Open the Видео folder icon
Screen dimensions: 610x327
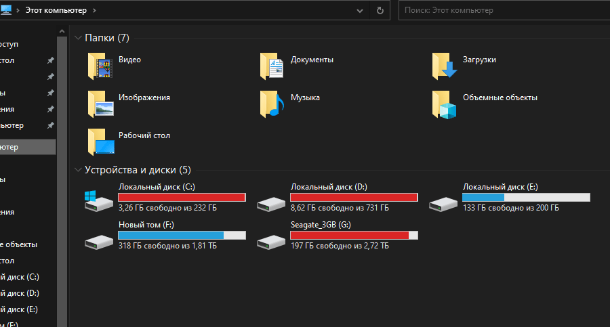tap(100, 66)
